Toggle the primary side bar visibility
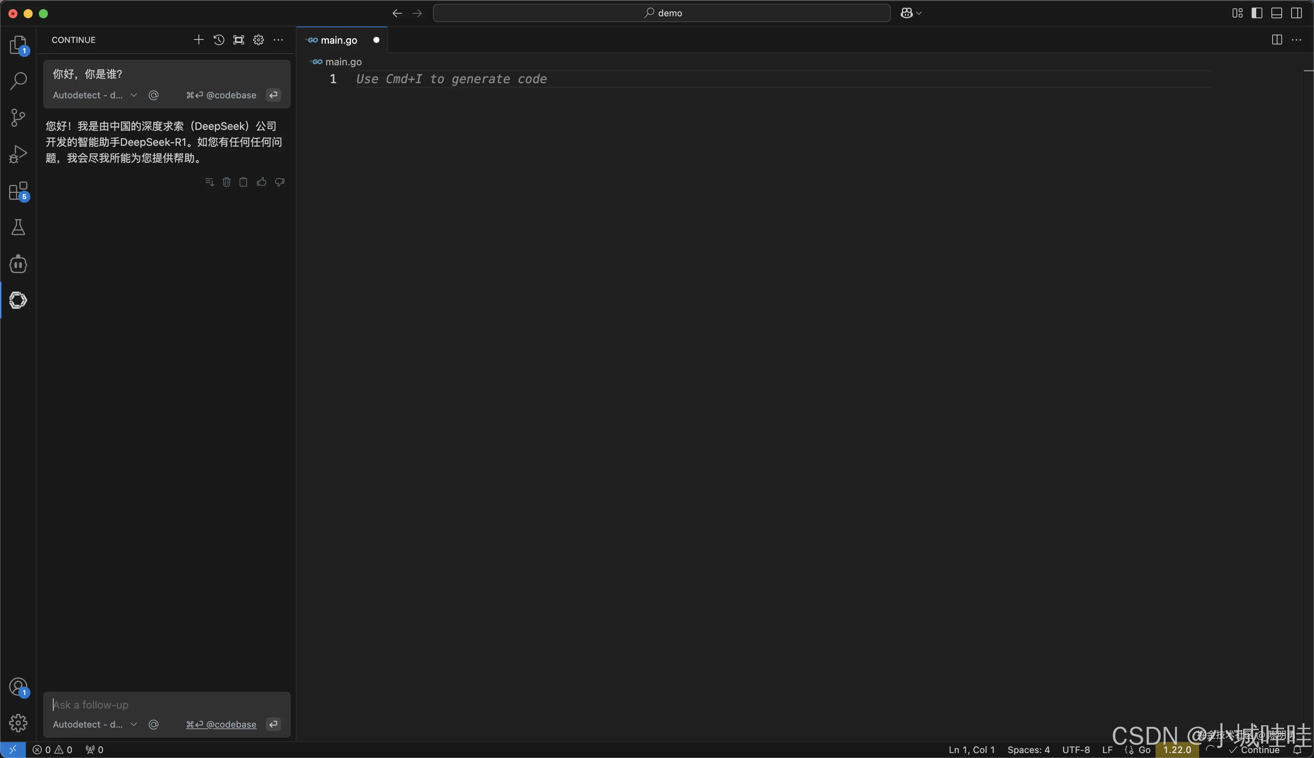Viewport: 1314px width, 758px height. click(1257, 13)
